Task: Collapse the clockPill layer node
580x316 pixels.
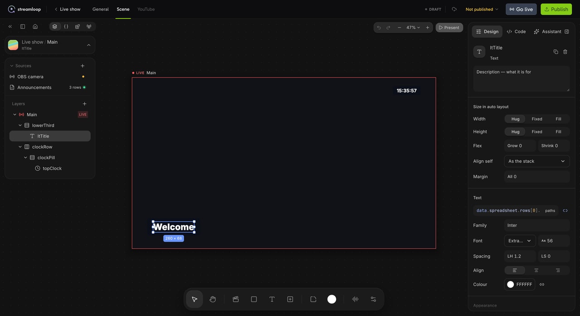Action: click(x=25, y=157)
